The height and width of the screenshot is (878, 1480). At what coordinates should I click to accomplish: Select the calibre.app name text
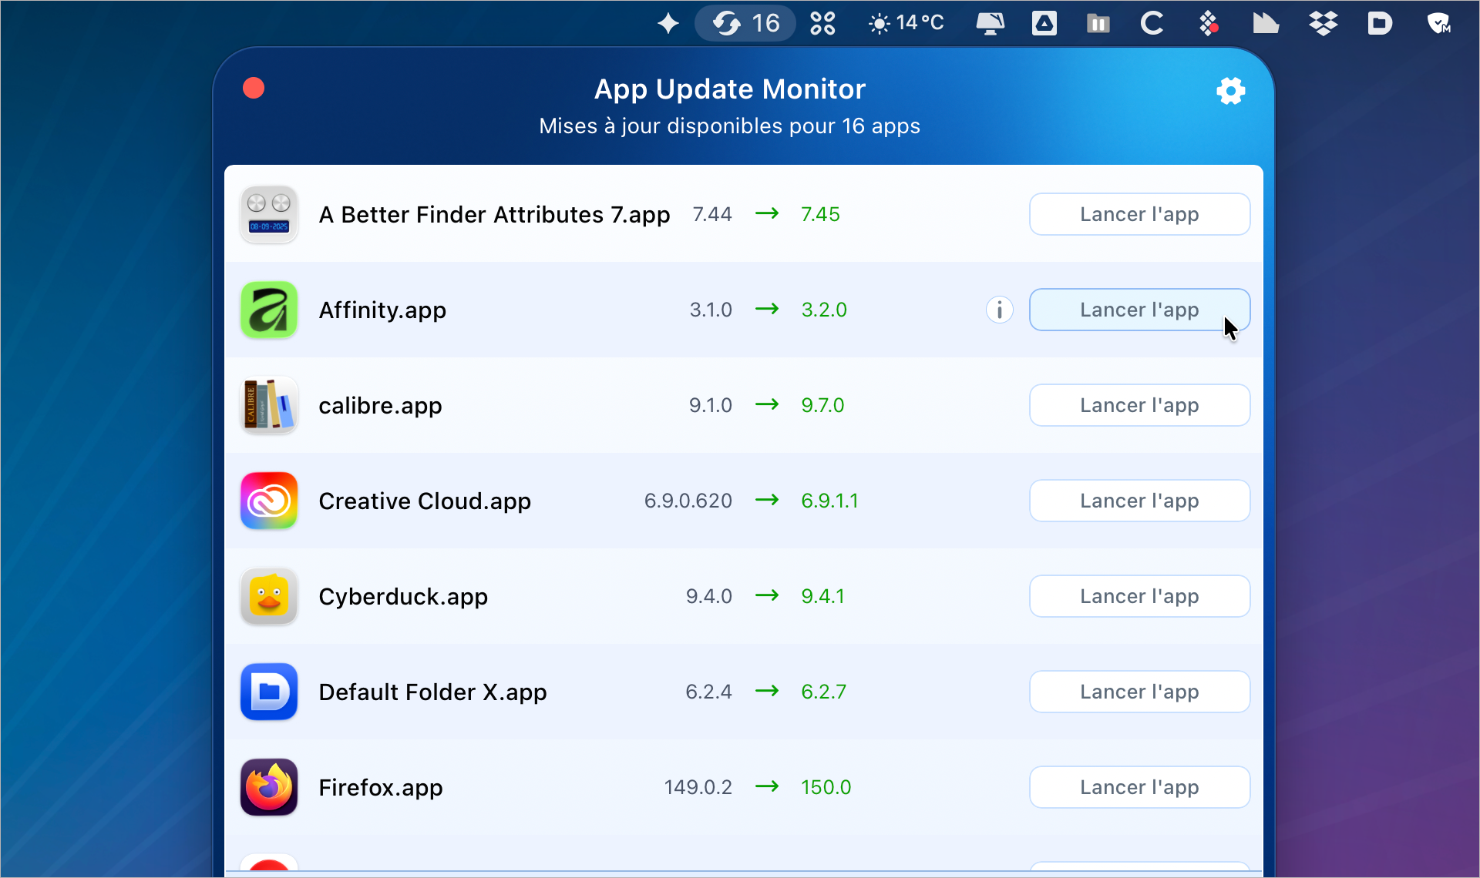[380, 406]
